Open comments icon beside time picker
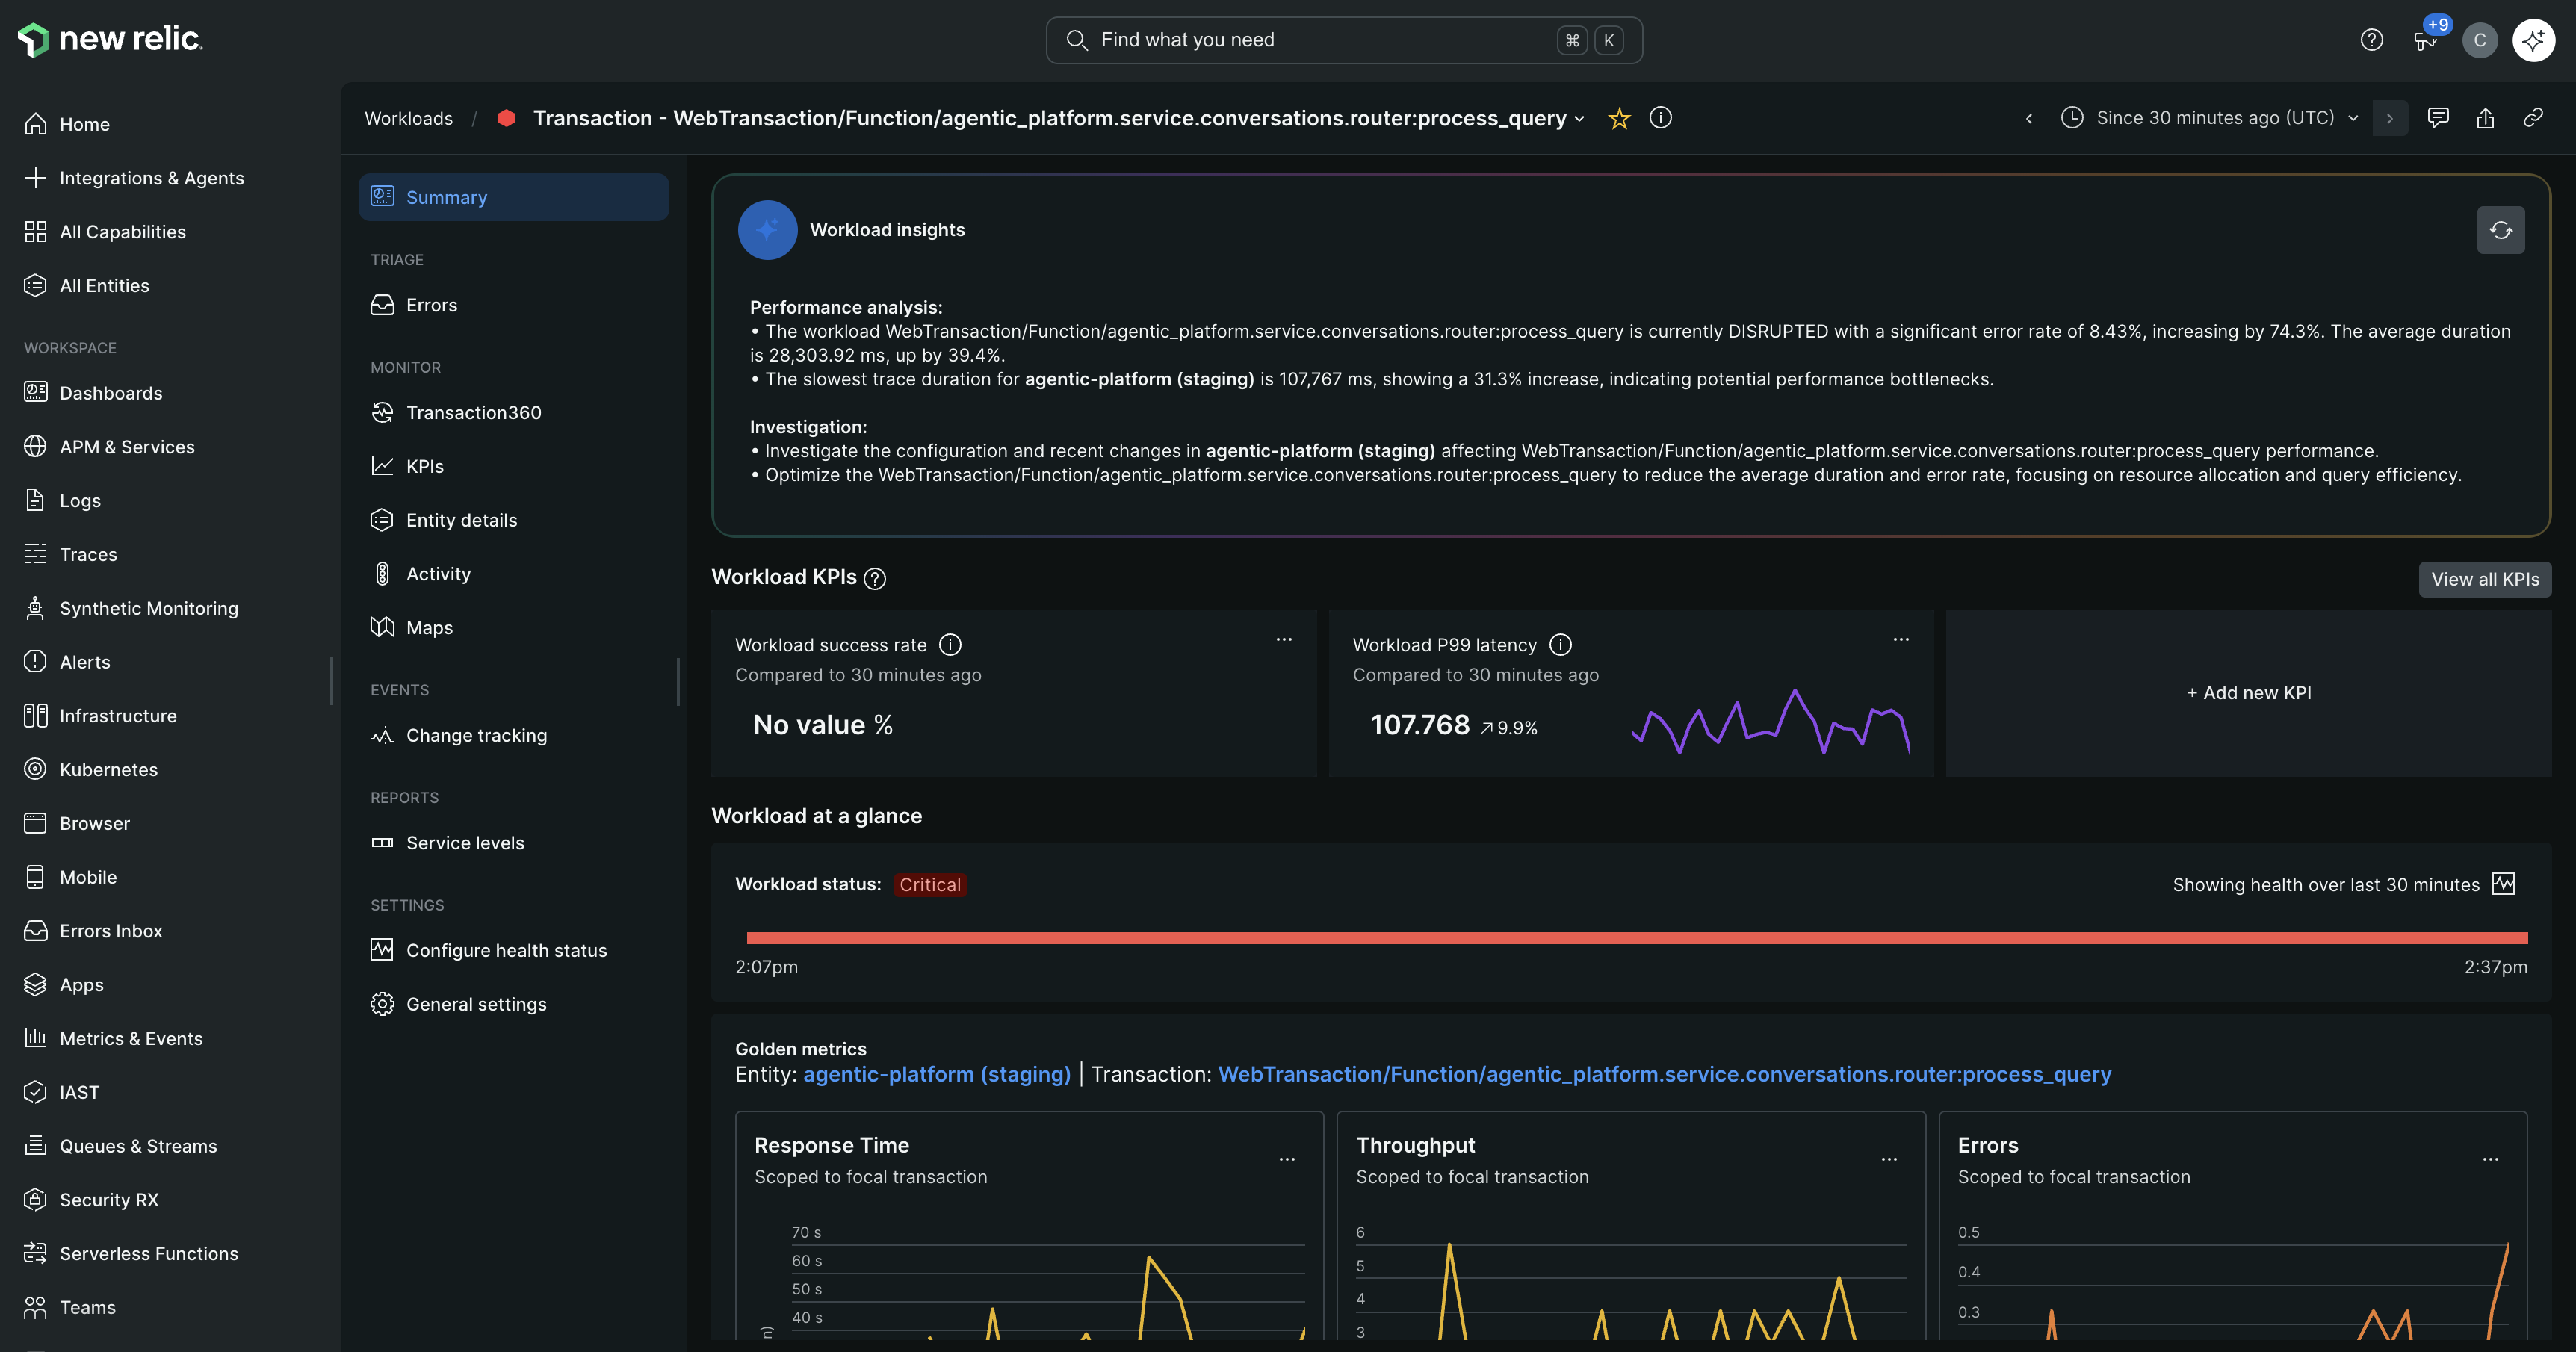This screenshot has width=2576, height=1352. click(x=2438, y=118)
